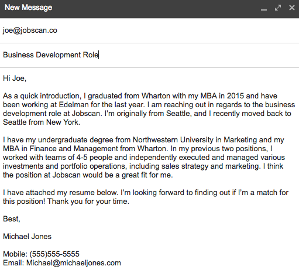Click the year 2015 in the message body
The width and height of the screenshot is (299, 273).
tap(235, 96)
